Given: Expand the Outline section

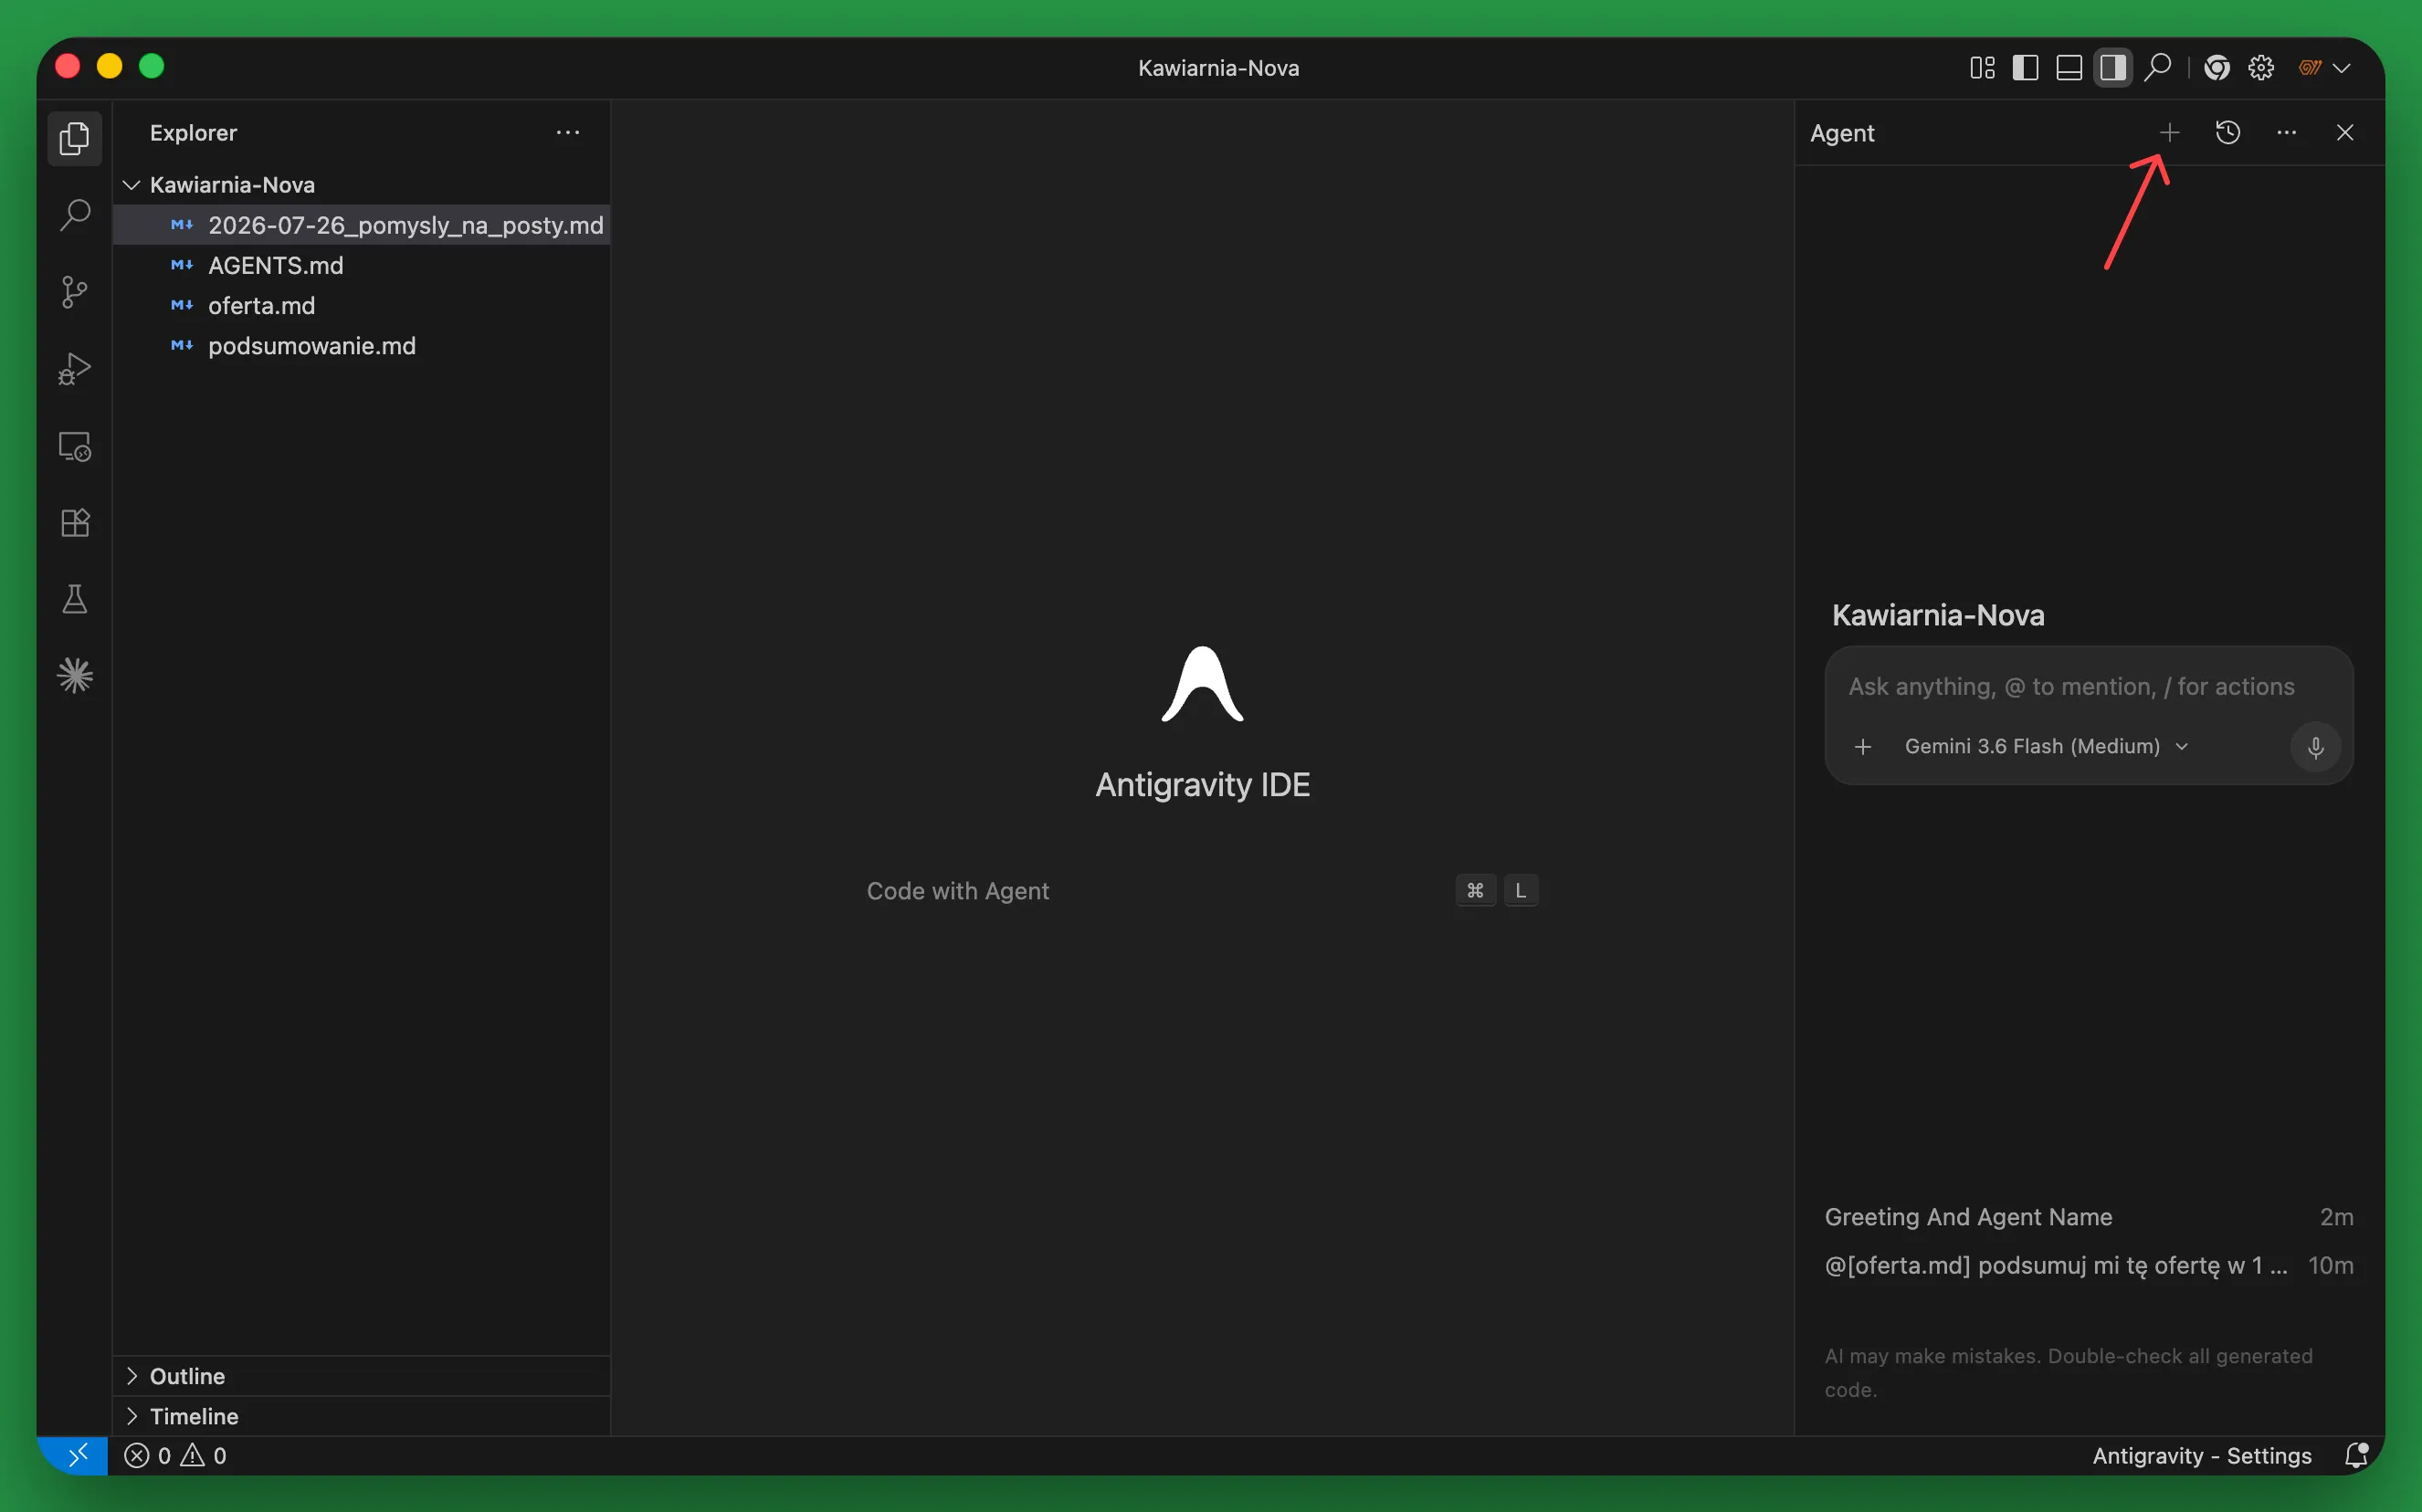Looking at the screenshot, I should point(362,1376).
